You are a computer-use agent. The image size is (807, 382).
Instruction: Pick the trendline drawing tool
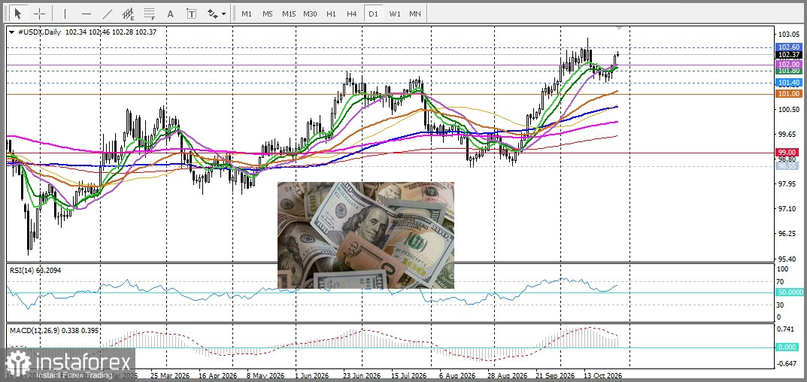click(x=108, y=14)
